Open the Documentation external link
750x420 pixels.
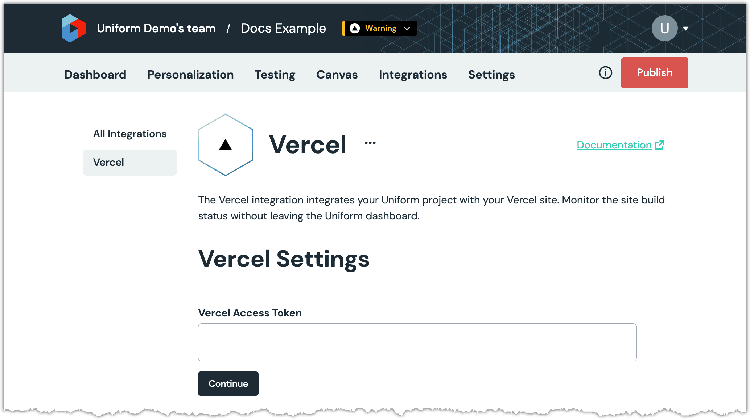[620, 144]
